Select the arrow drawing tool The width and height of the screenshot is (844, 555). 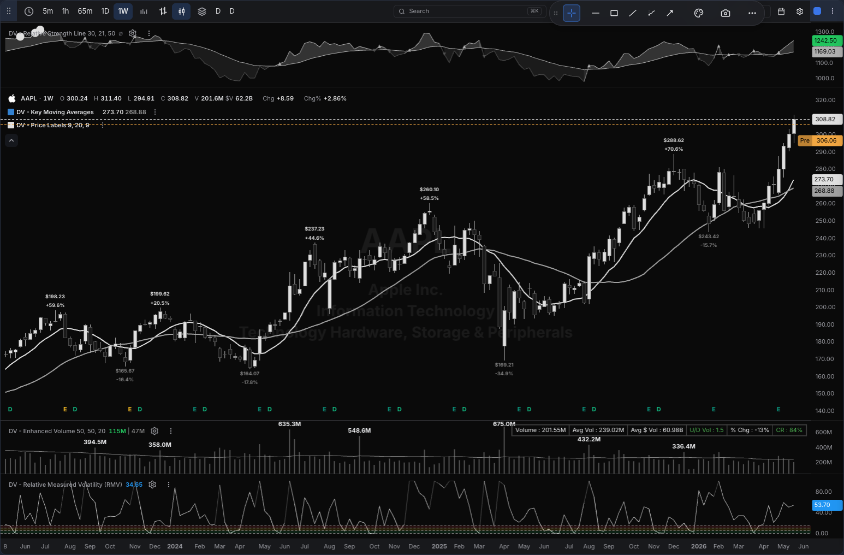tap(670, 13)
